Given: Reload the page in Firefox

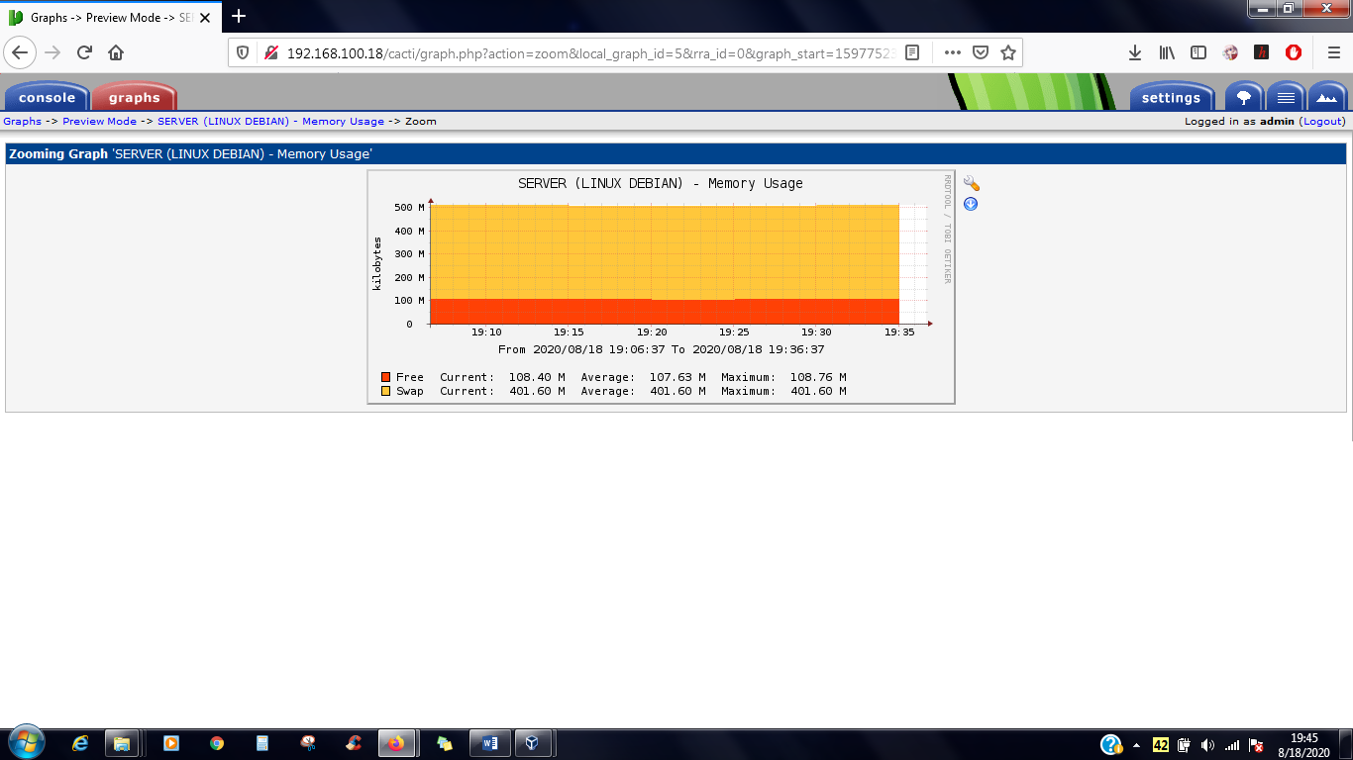Looking at the screenshot, I should pyautogui.click(x=84, y=52).
